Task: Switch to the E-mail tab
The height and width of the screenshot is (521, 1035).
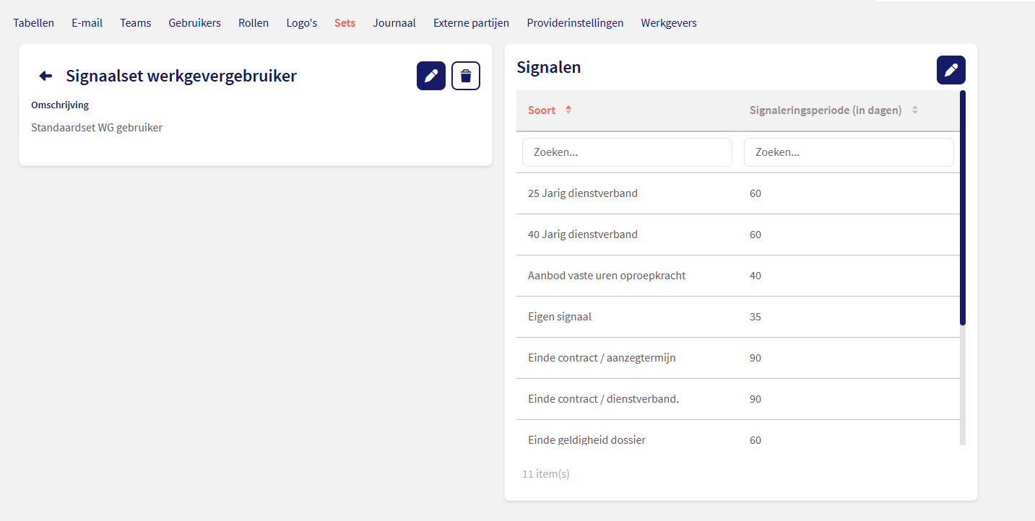Action: 87,23
